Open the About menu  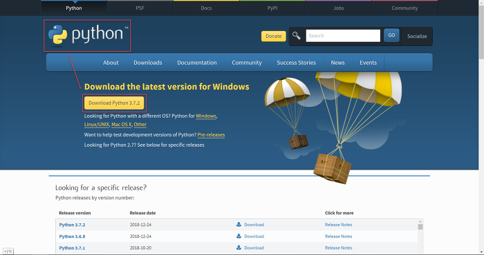tap(111, 63)
